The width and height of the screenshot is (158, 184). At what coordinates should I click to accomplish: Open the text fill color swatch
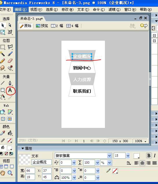click(x=136, y=156)
